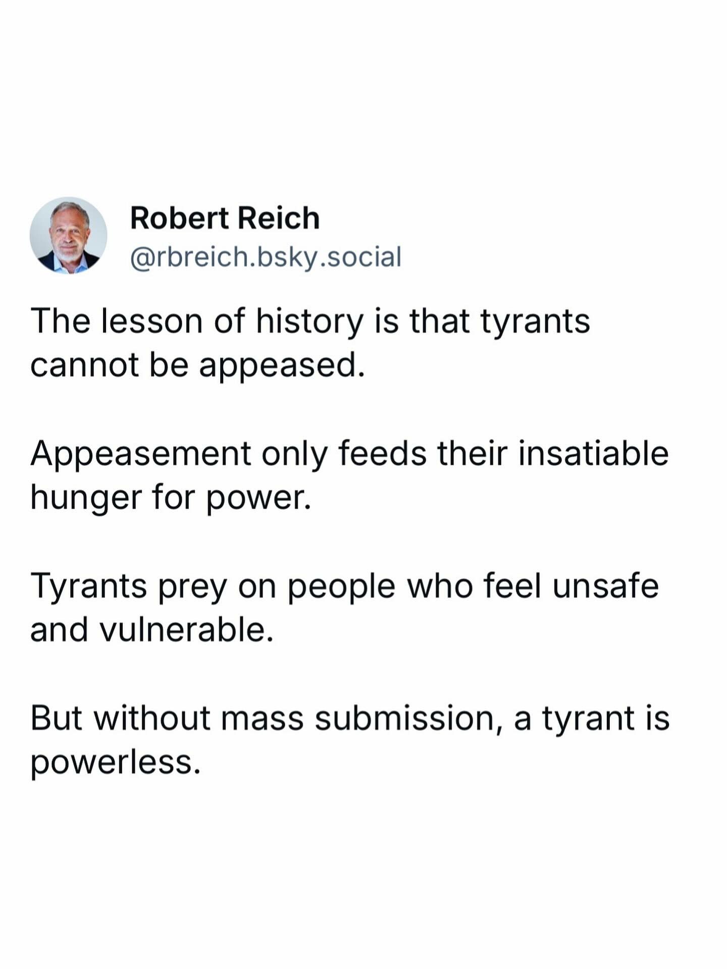Click the word "unsafe" in the post

pos(606,586)
